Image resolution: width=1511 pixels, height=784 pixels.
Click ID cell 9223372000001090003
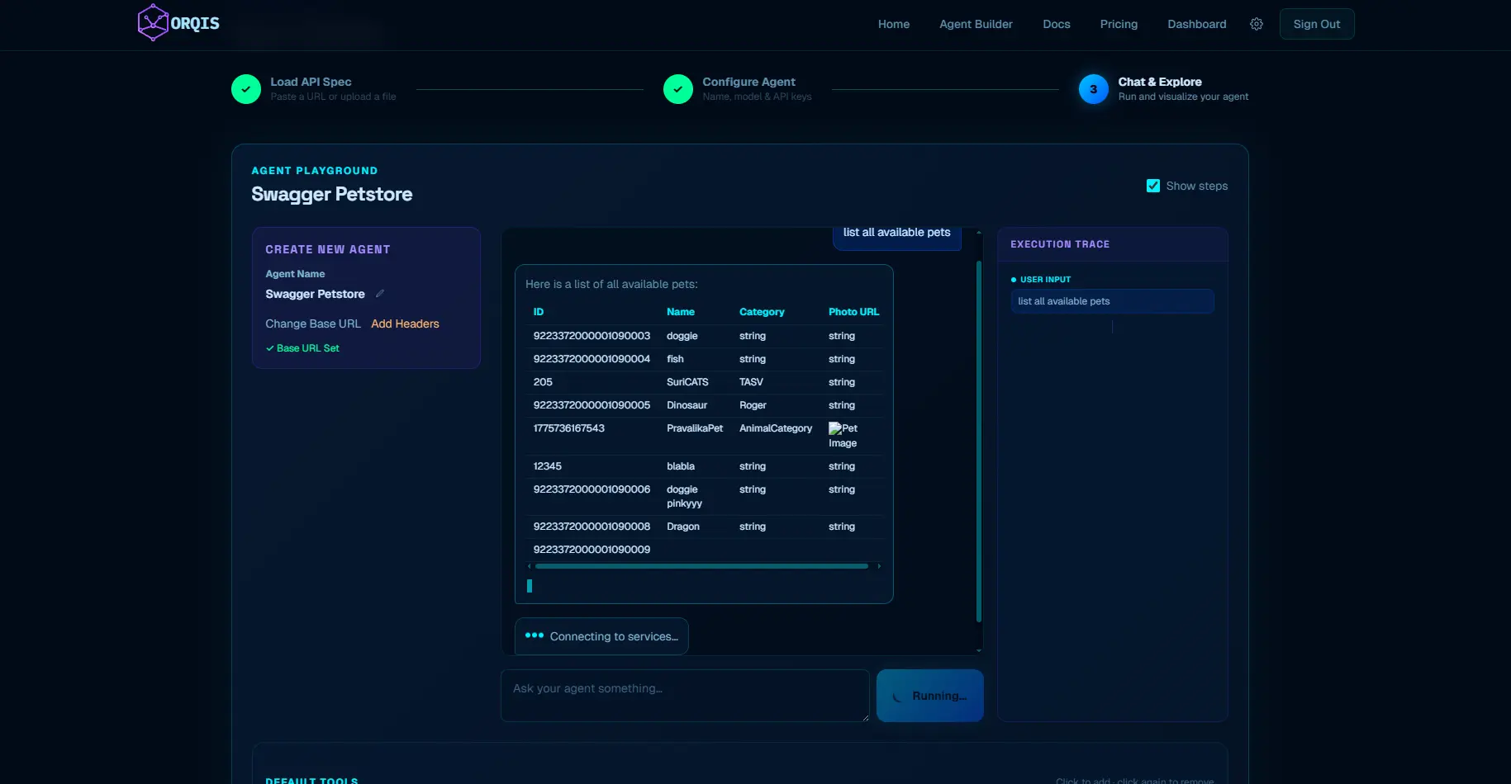tap(592, 336)
